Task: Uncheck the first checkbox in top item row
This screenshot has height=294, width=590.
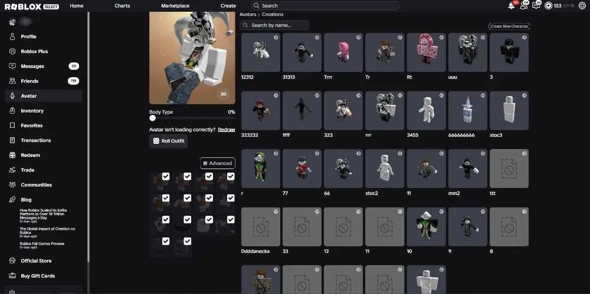Action: pos(166,176)
